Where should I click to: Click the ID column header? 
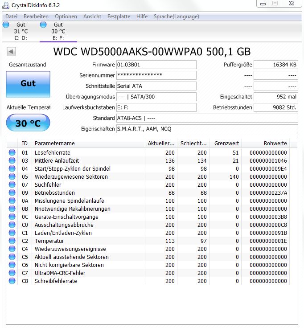tap(25, 143)
